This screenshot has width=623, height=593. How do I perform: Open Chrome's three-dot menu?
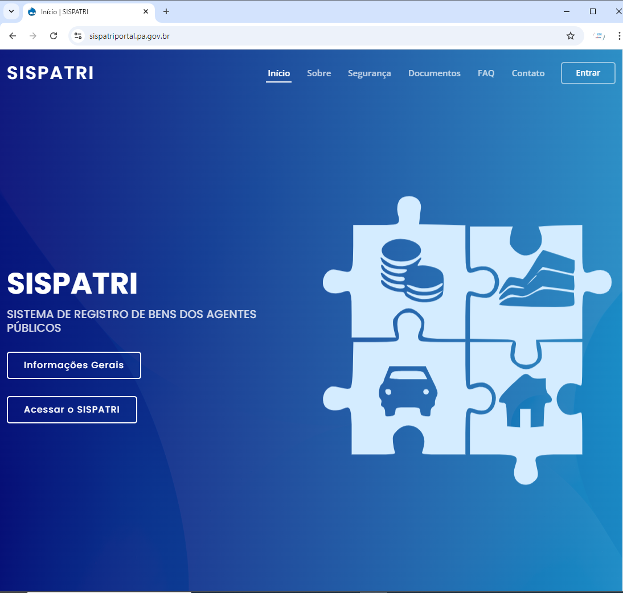619,36
